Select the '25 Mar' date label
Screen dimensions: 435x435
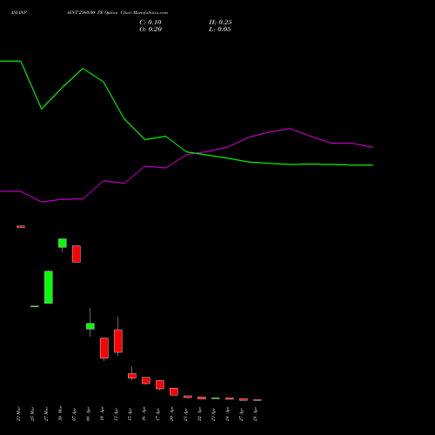pyautogui.click(x=32, y=414)
